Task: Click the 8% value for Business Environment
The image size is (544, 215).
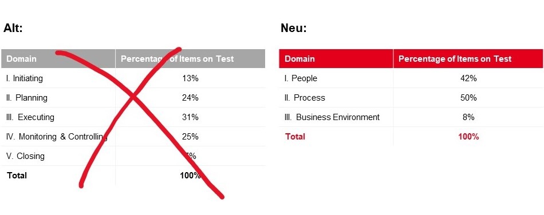Action: coord(468,117)
